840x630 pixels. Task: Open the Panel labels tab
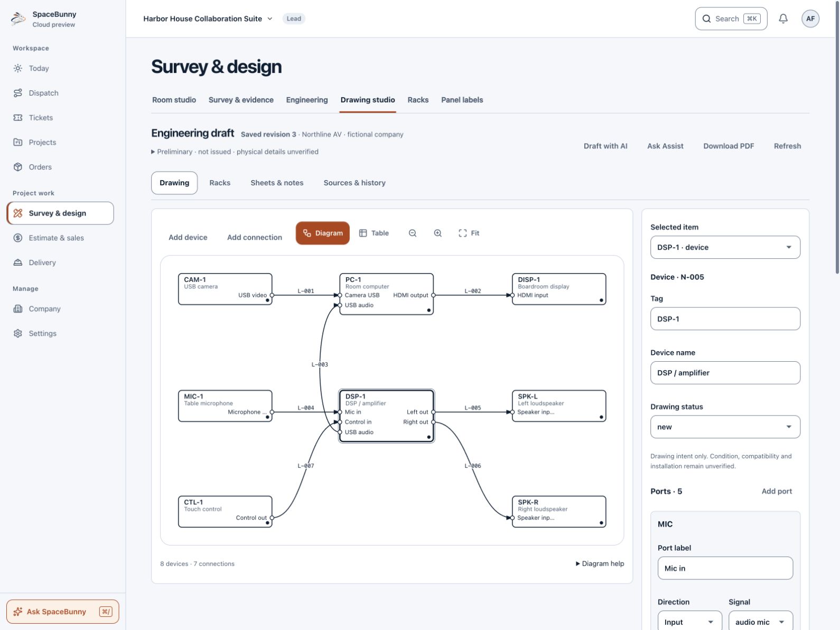point(462,100)
